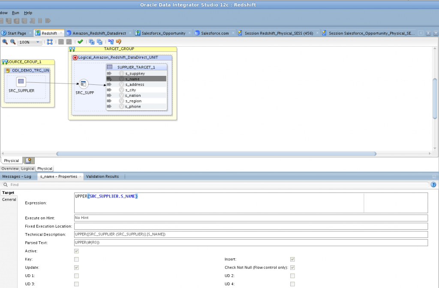Viewport: 439px width, 288px height.
Task: Click the fit-to-window diagram icon
Action: [50, 42]
